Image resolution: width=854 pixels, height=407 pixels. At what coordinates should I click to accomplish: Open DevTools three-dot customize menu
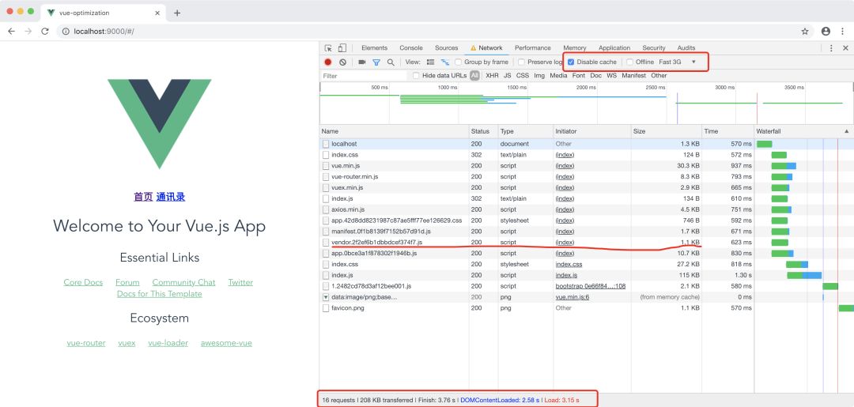click(831, 48)
